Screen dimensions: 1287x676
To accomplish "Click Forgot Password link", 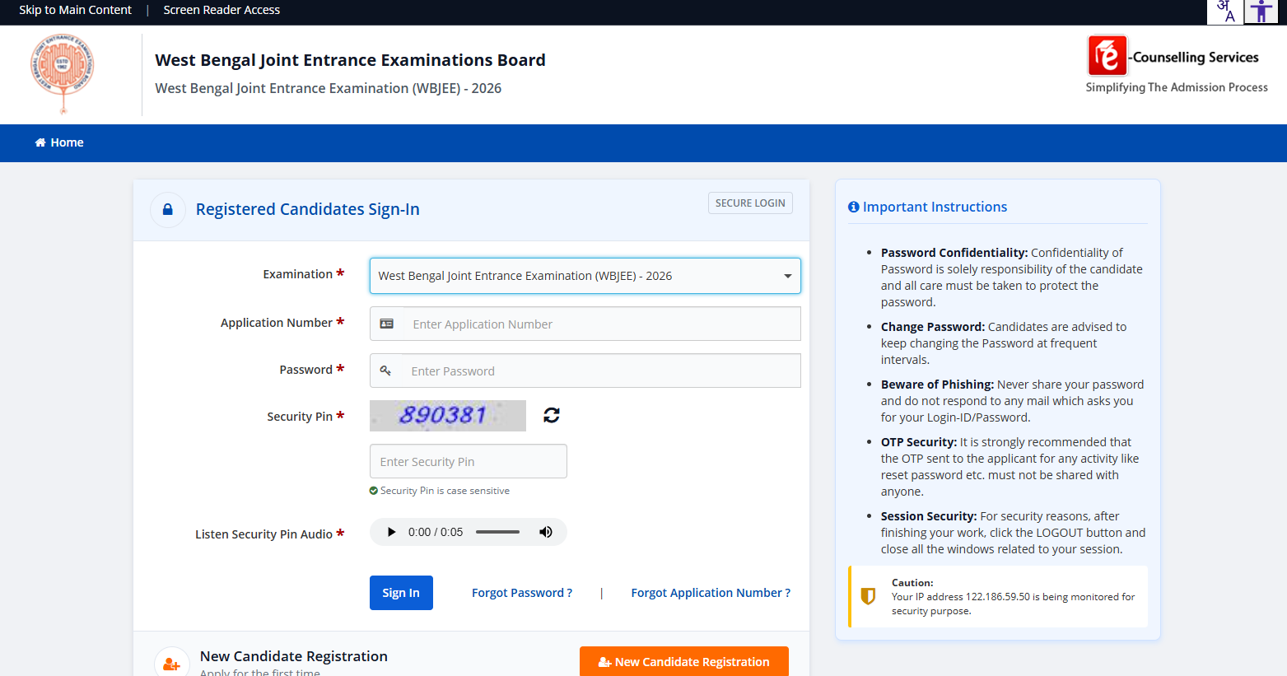I will [x=521, y=593].
